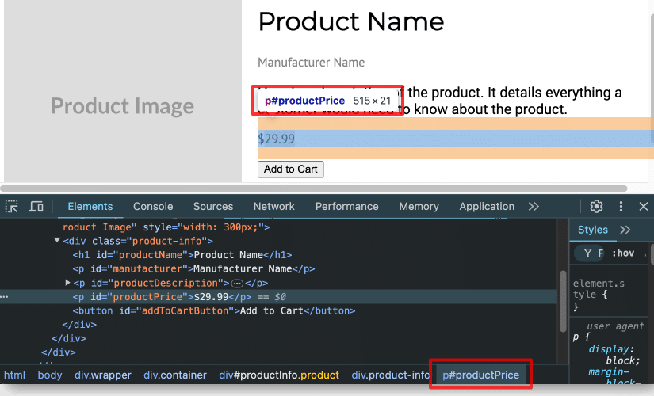This screenshot has height=396, width=654.
Task: Select the productPrice DOM row
Action: point(278,297)
